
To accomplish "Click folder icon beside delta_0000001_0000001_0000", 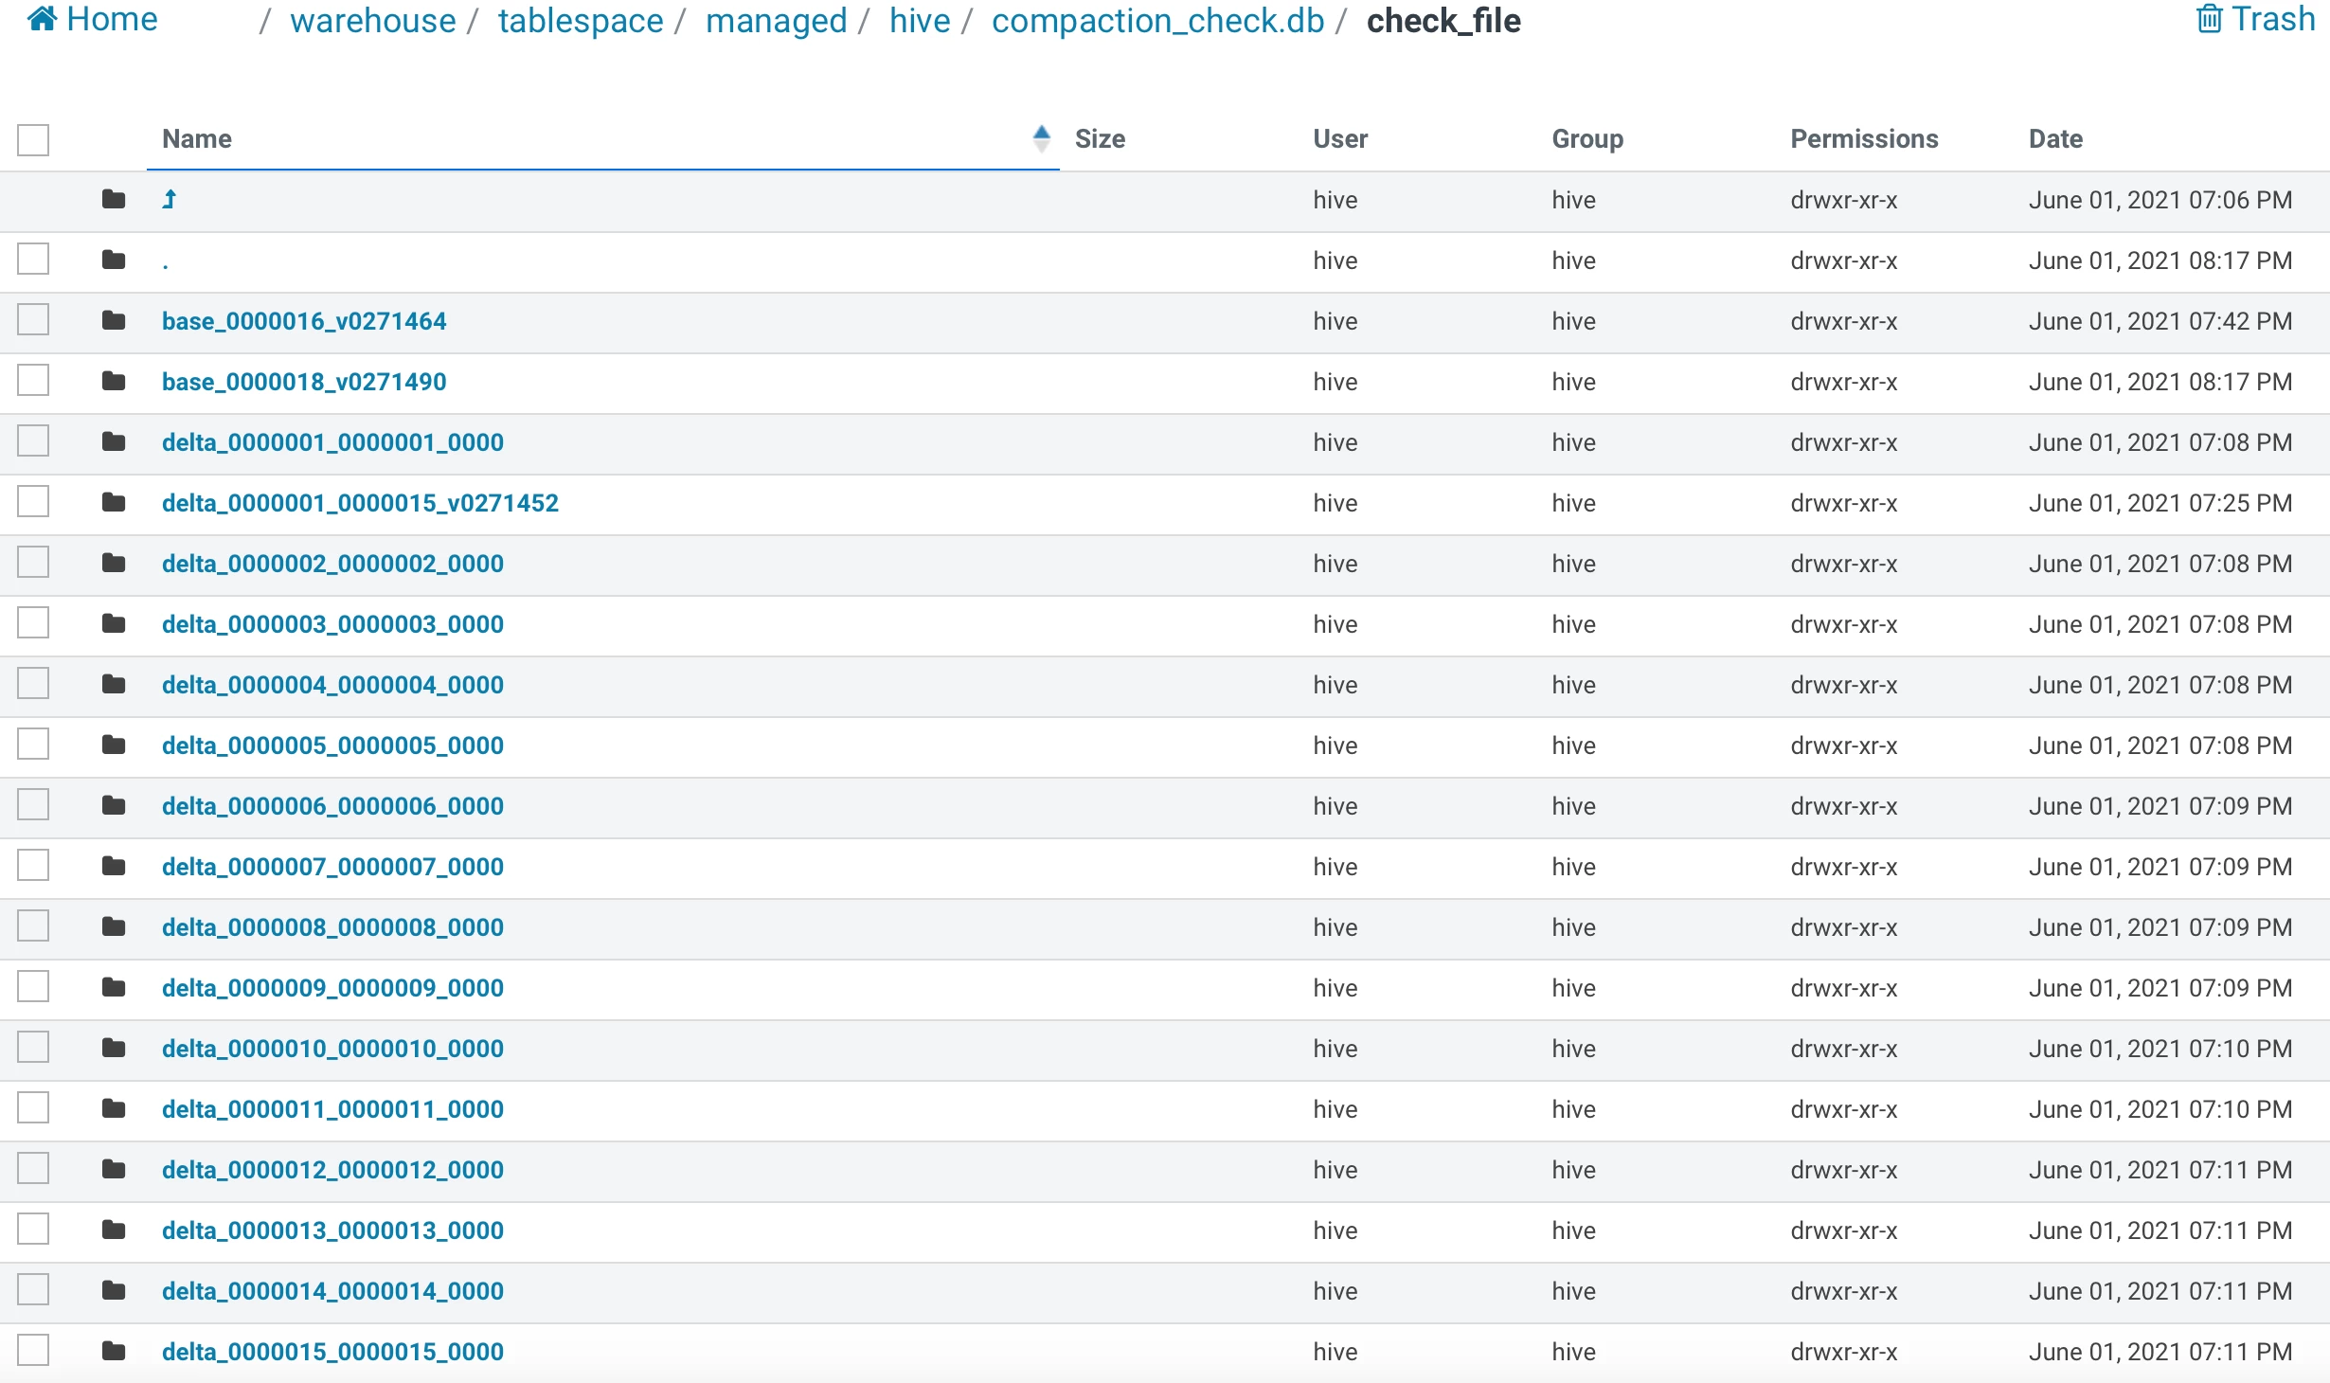I will click(x=114, y=441).
